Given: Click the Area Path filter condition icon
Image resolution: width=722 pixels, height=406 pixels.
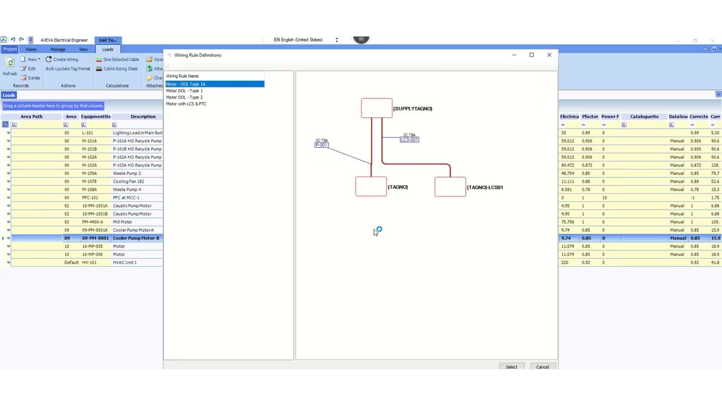Looking at the screenshot, I should pyautogui.click(x=14, y=125).
